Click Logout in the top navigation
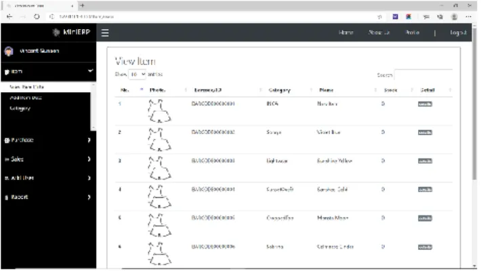The image size is (481, 271). tap(458, 33)
